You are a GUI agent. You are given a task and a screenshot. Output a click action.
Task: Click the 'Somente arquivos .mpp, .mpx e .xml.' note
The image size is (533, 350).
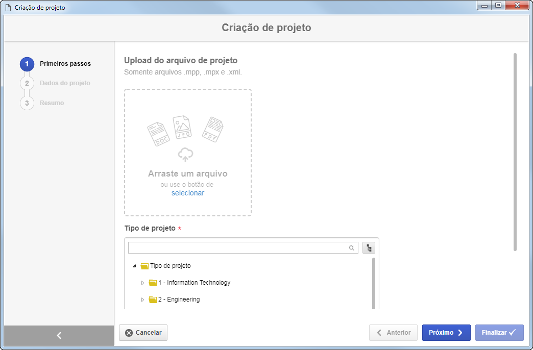[183, 72]
